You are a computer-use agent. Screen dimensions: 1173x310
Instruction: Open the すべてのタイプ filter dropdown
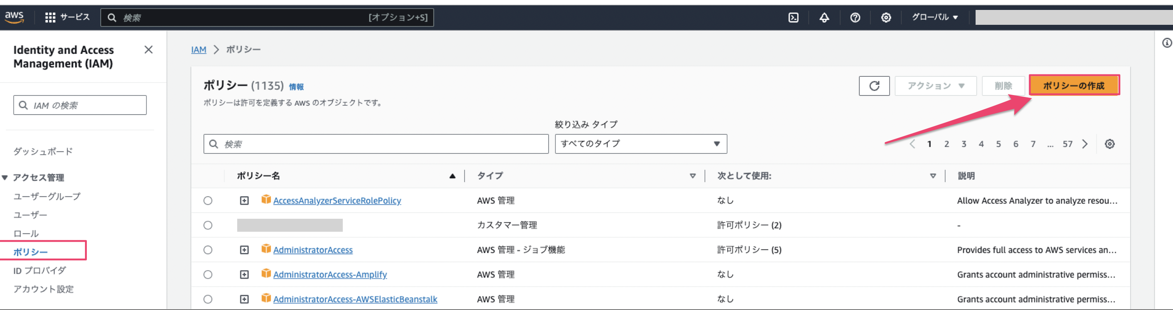coord(641,144)
